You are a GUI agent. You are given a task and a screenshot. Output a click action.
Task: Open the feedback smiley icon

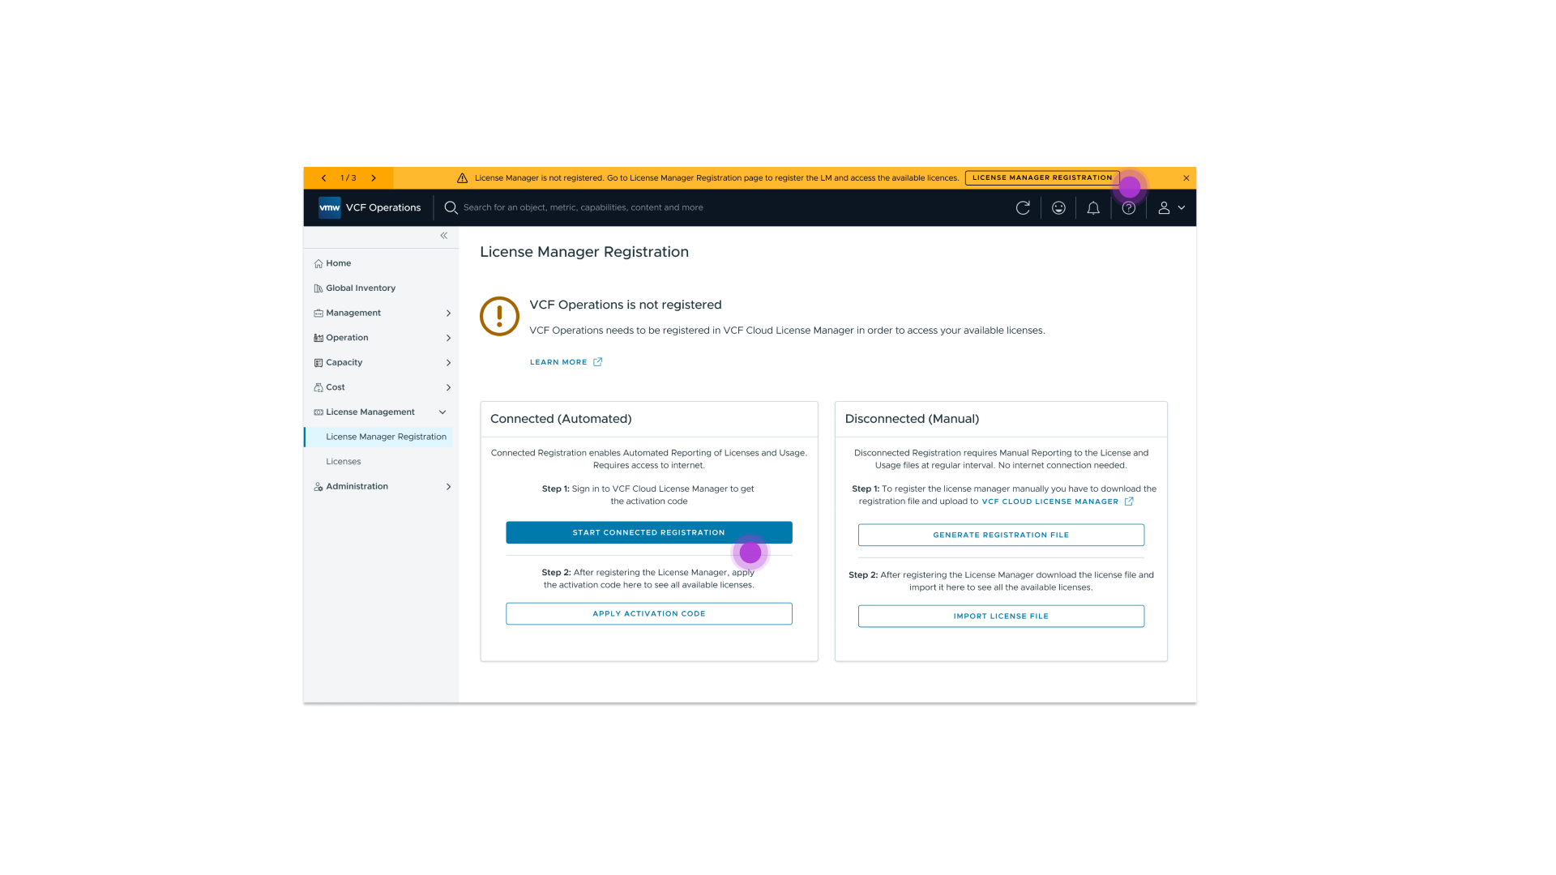[x=1058, y=208]
